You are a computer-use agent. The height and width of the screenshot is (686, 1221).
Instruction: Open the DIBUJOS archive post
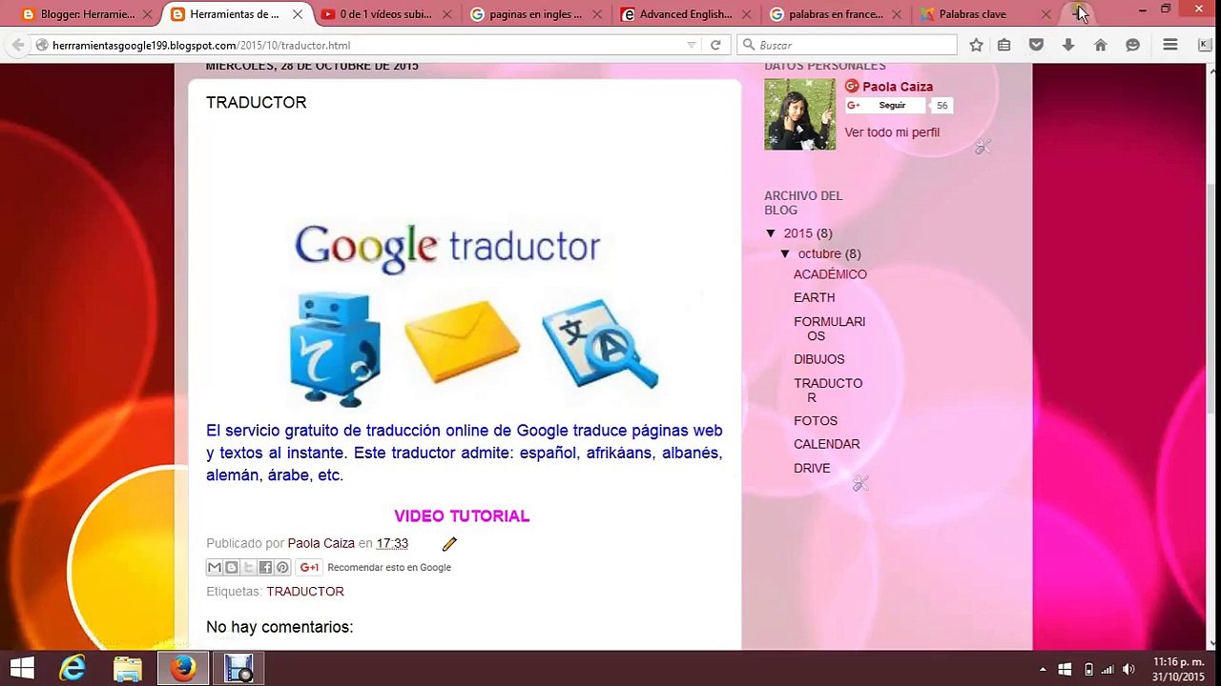click(819, 359)
